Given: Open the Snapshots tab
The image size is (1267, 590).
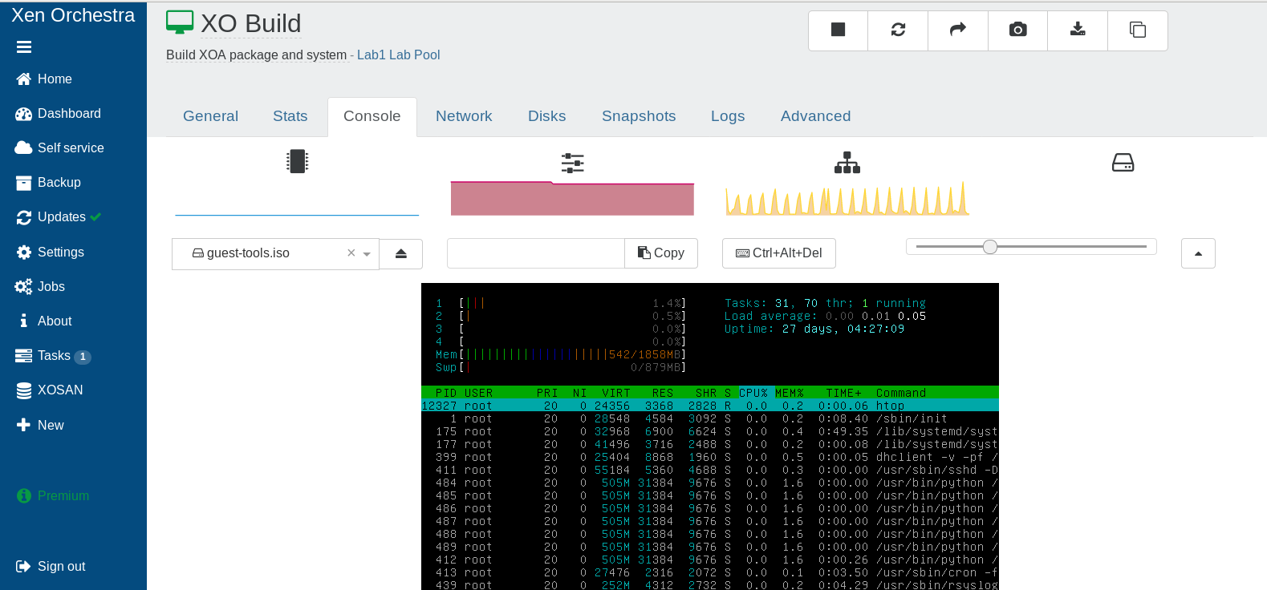Looking at the screenshot, I should coord(639,116).
